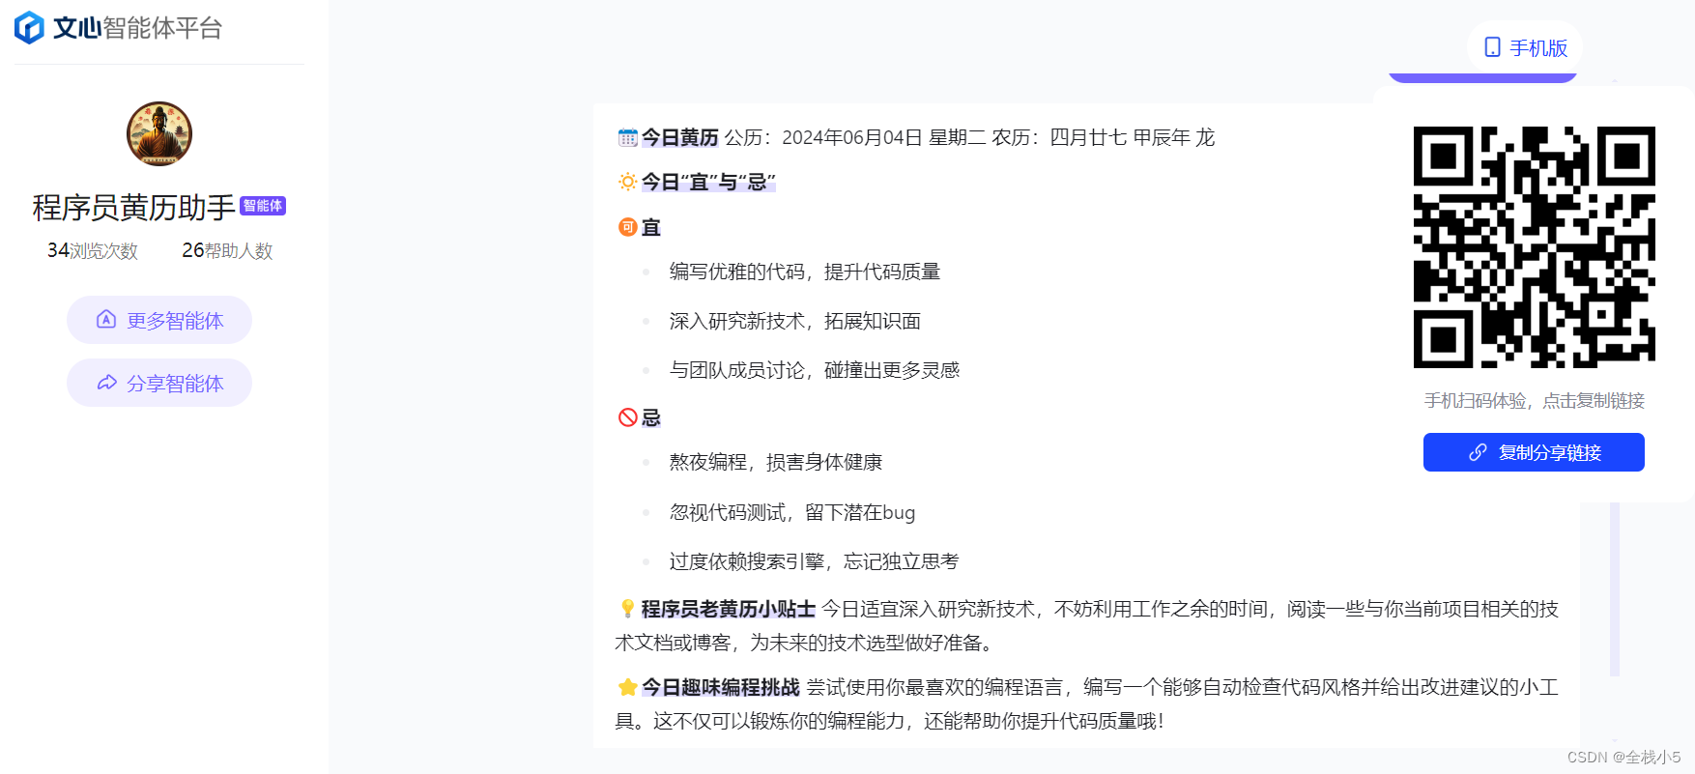
Task: Click the 34浏览次数 stat
Action: point(93,250)
